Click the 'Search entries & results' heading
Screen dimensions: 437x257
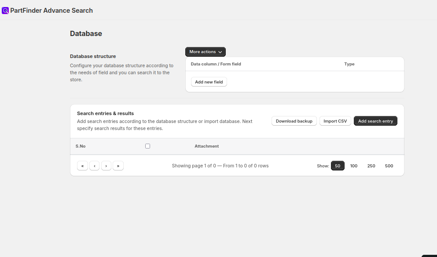pos(105,113)
